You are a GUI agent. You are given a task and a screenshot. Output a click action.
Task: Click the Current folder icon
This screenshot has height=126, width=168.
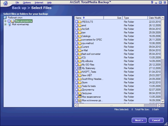(x=80, y=47)
